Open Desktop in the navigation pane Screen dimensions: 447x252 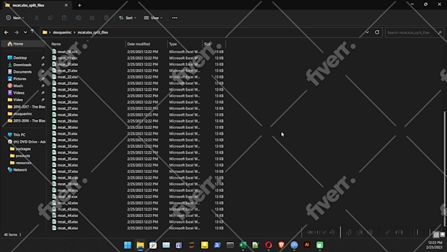coord(20,58)
